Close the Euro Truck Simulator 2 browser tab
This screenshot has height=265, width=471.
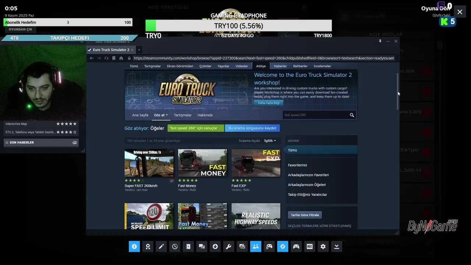[132, 50]
